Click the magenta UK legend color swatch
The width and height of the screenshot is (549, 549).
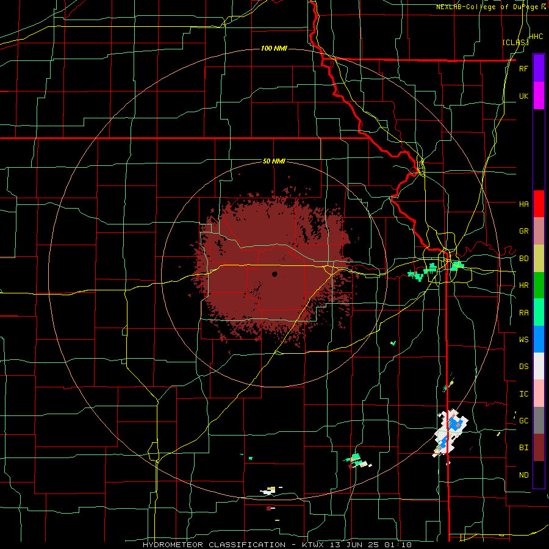pyautogui.click(x=539, y=96)
